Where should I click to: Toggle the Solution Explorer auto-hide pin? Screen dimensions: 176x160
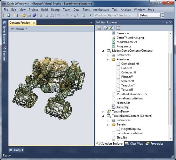(x=167, y=22)
